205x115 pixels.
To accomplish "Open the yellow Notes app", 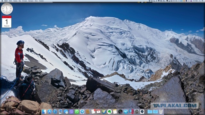I will [x=115, y=111].
